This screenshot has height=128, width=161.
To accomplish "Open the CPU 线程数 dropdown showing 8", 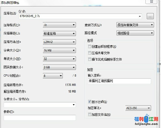I will pos(53,76).
